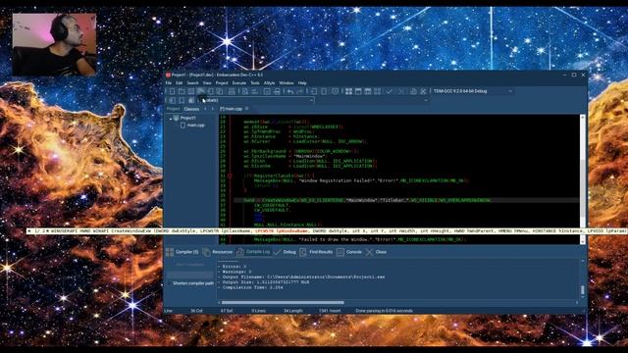Close the main.cpp editor tab

click(x=247, y=109)
